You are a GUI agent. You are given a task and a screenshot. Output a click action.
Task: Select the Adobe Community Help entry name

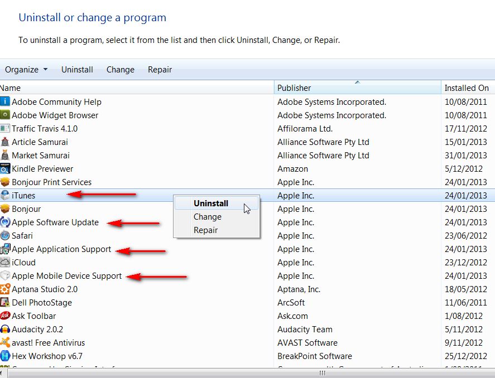coord(56,102)
